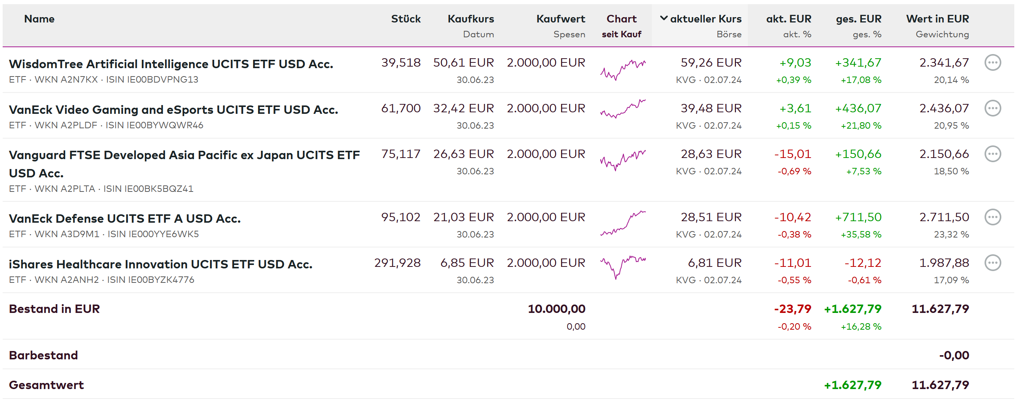Sort by Wert in EUR header

point(937,19)
